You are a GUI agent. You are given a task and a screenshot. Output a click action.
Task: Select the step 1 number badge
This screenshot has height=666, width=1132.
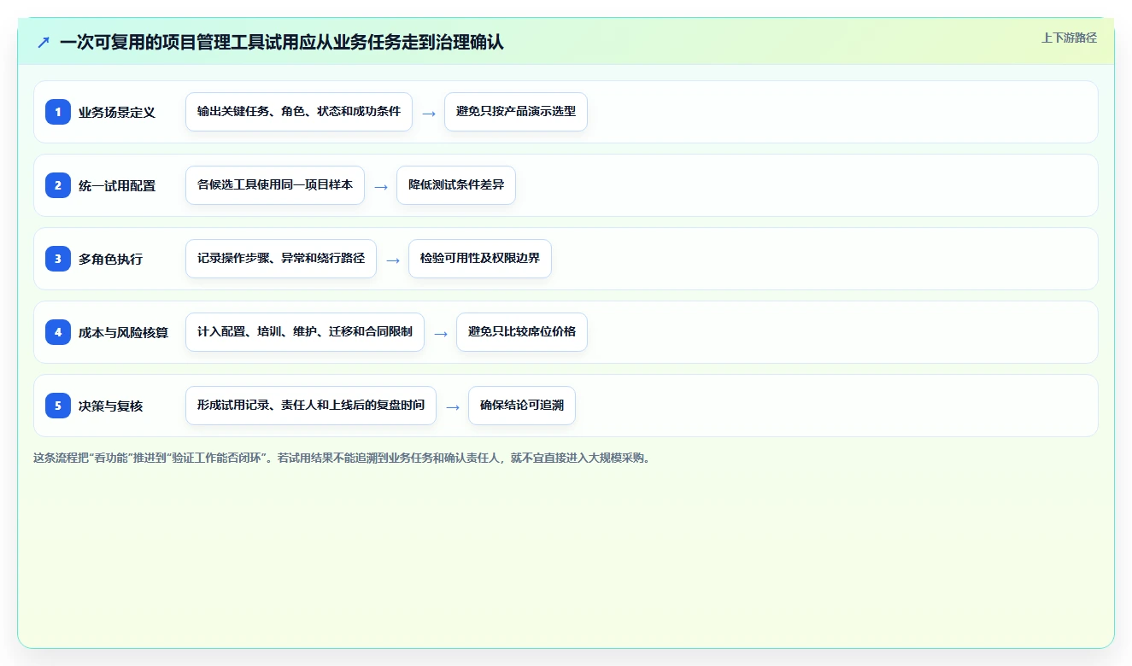(x=58, y=112)
